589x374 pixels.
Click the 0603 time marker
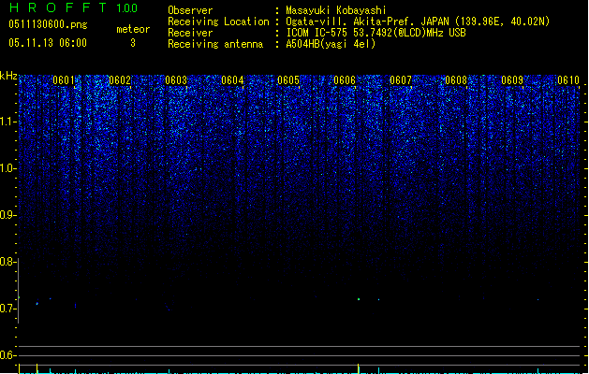click(x=176, y=80)
